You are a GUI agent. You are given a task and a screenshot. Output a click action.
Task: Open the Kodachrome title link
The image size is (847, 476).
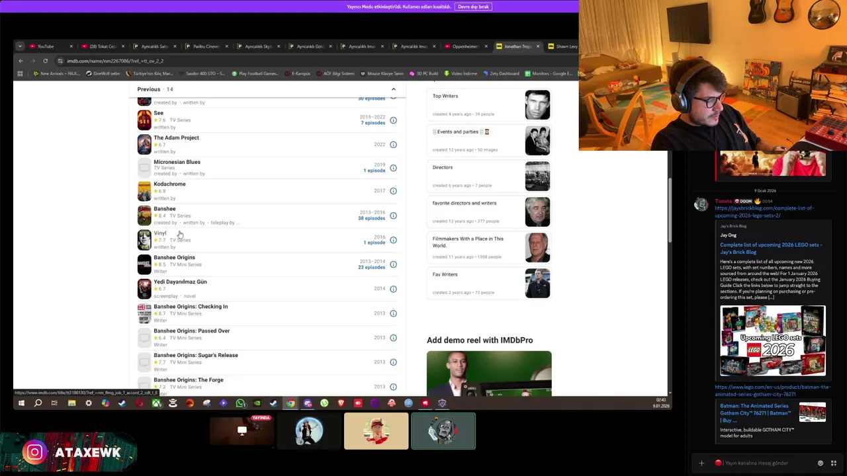(x=169, y=184)
